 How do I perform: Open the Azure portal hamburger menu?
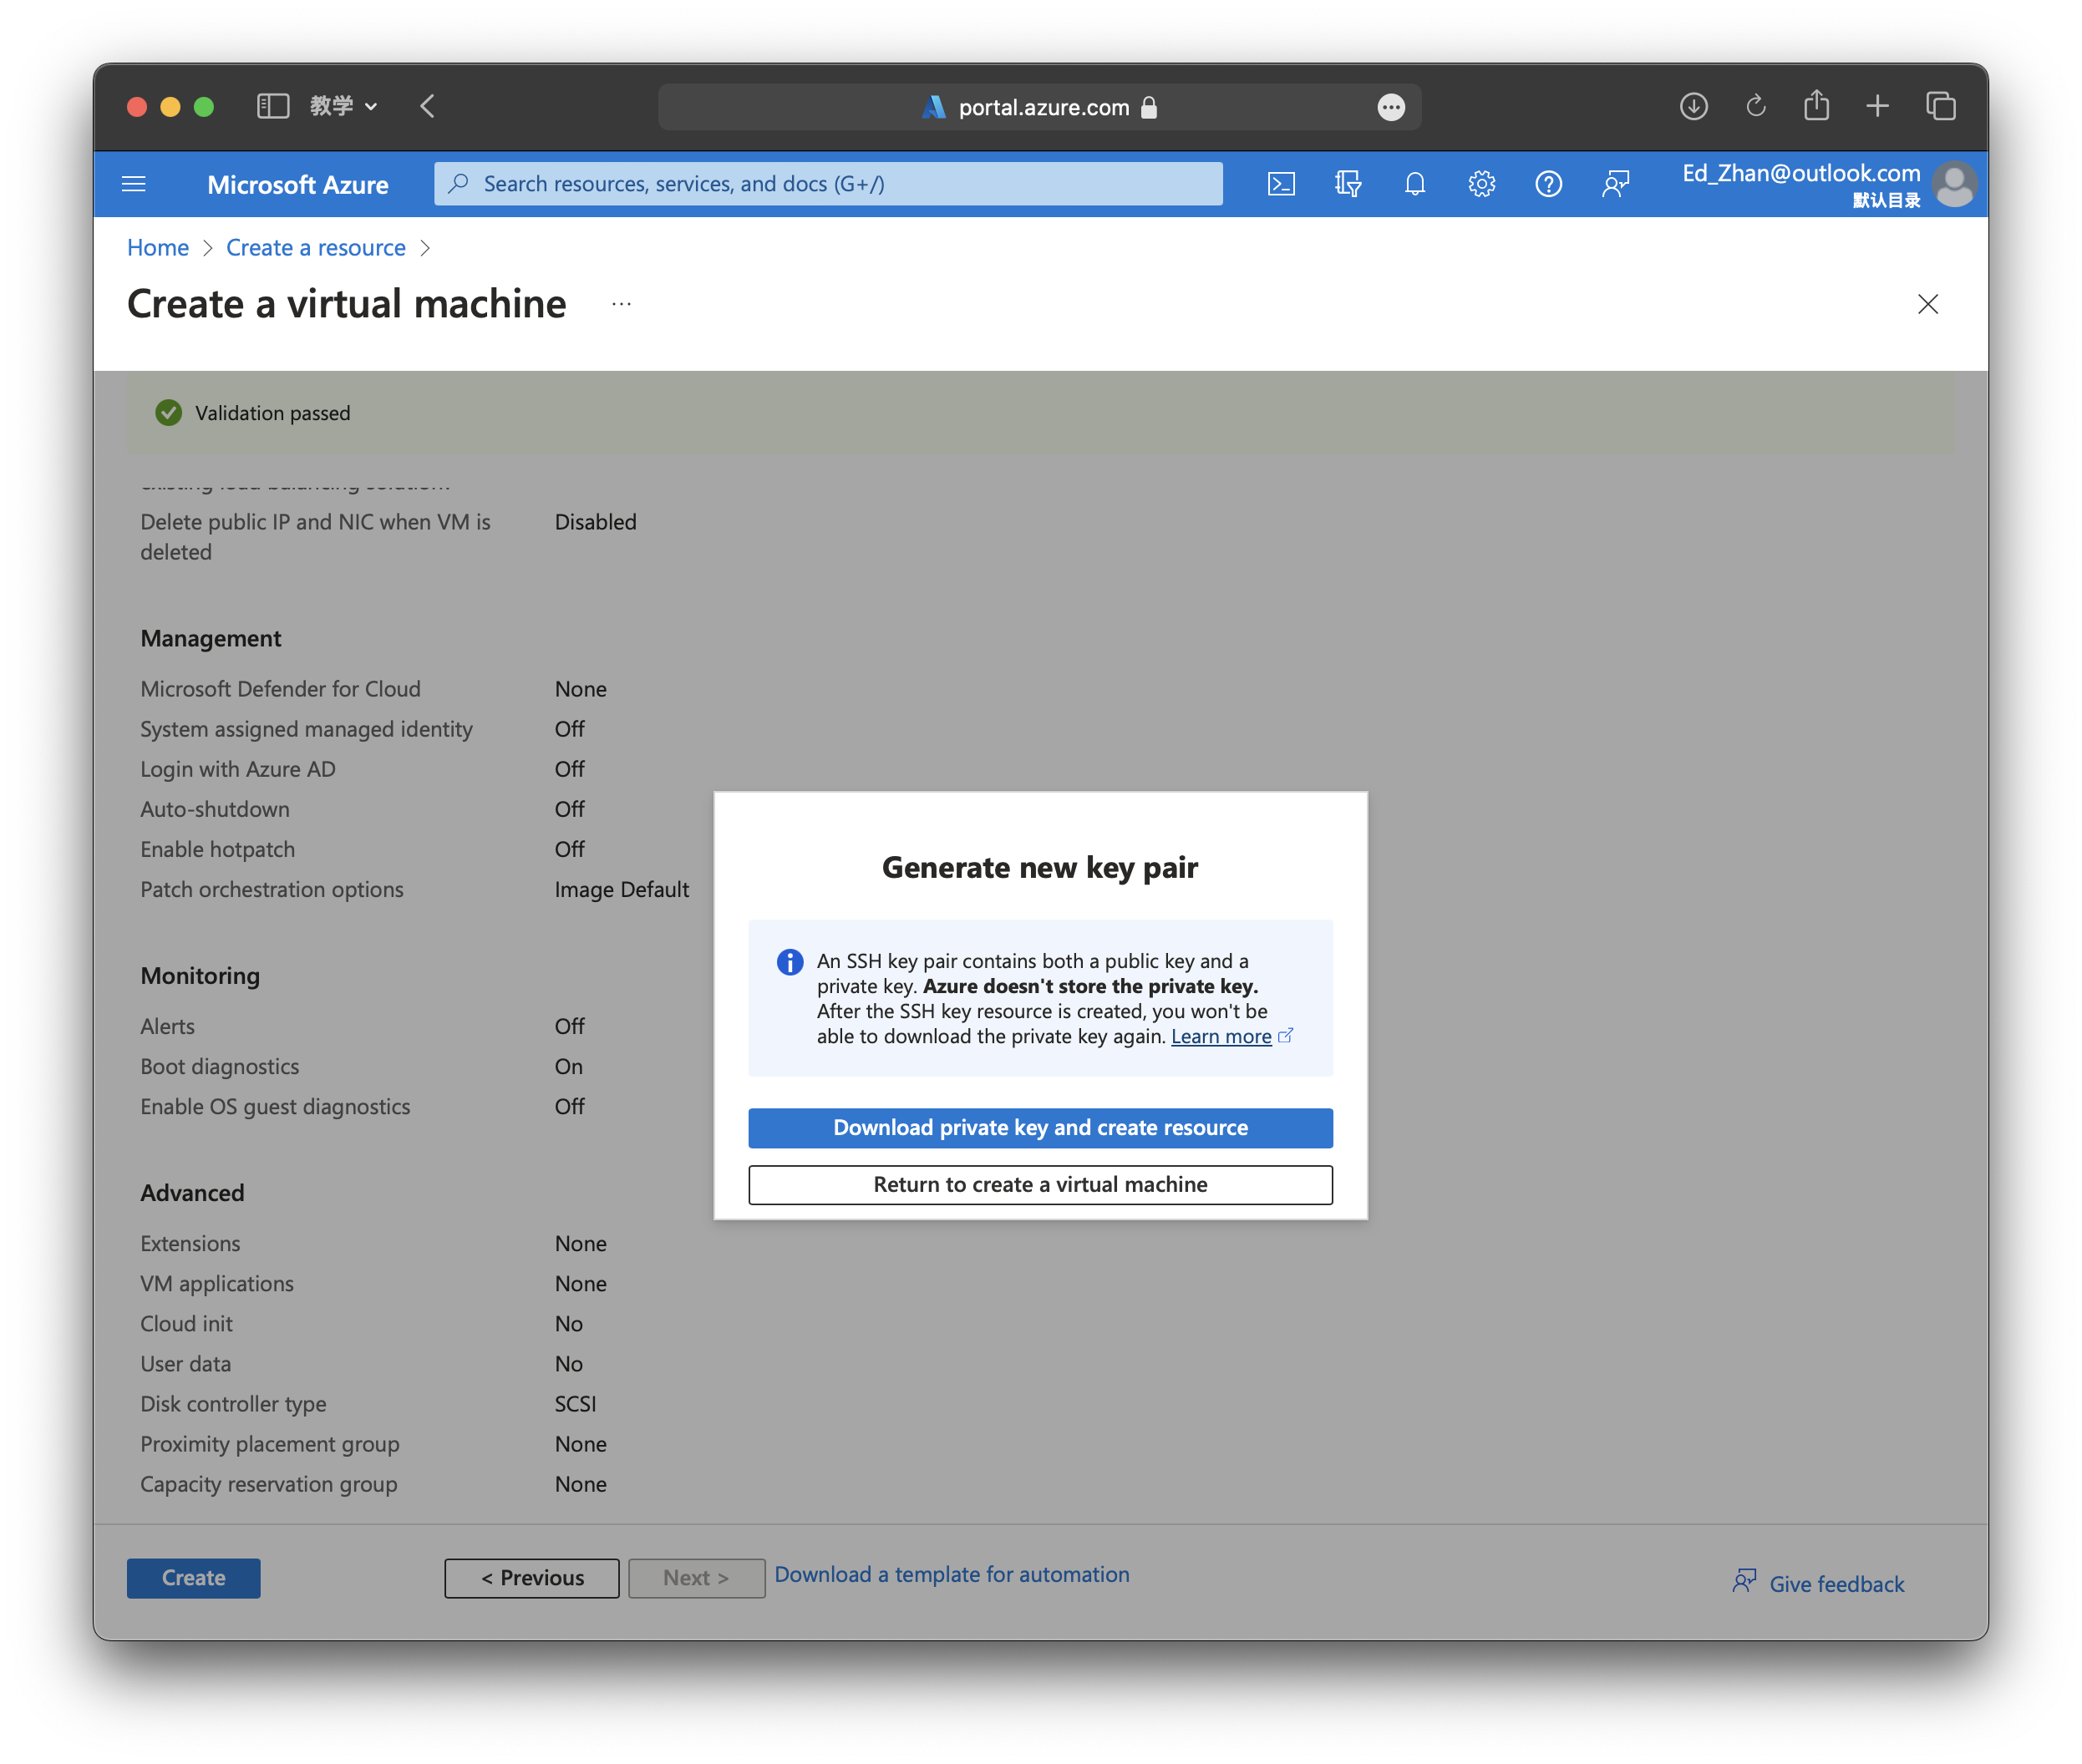pos(133,184)
